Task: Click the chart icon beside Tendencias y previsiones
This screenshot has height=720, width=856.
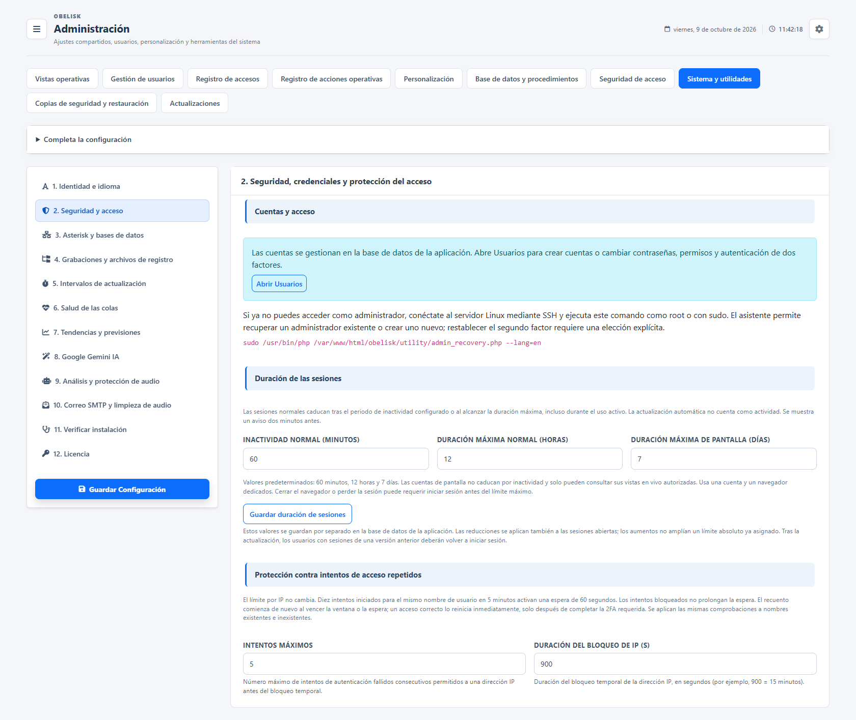Action: [x=46, y=332]
